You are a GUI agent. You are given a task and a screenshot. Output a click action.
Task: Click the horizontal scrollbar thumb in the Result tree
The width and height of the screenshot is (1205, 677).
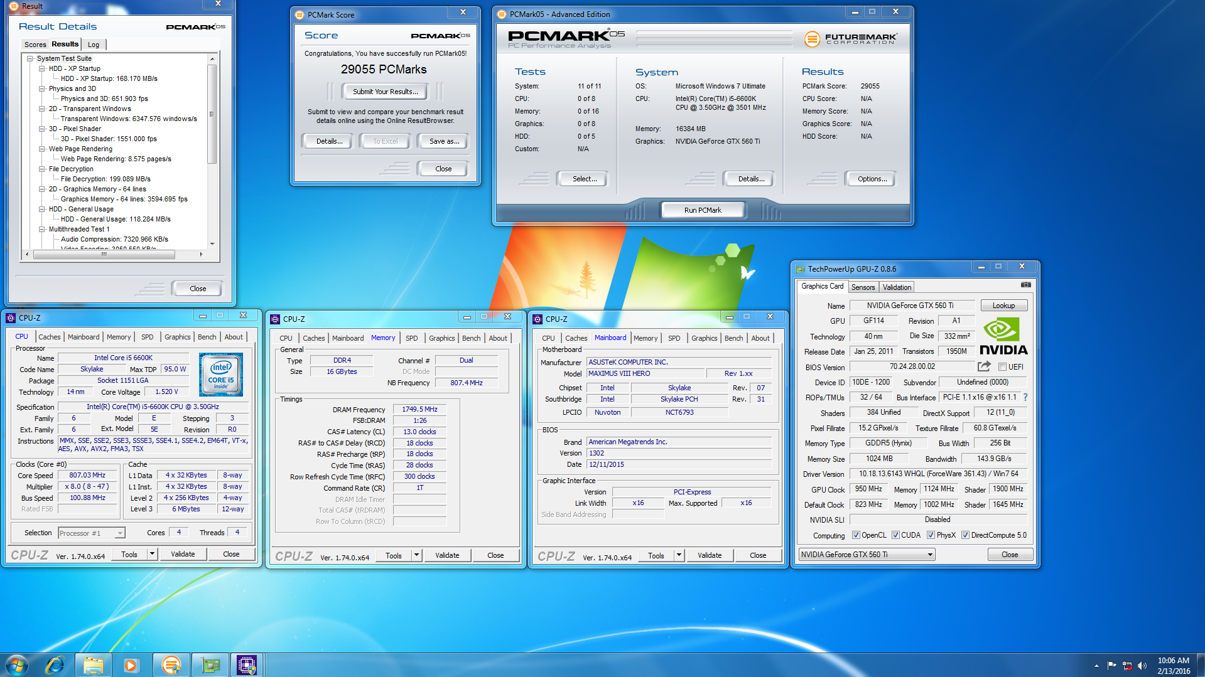click(104, 254)
